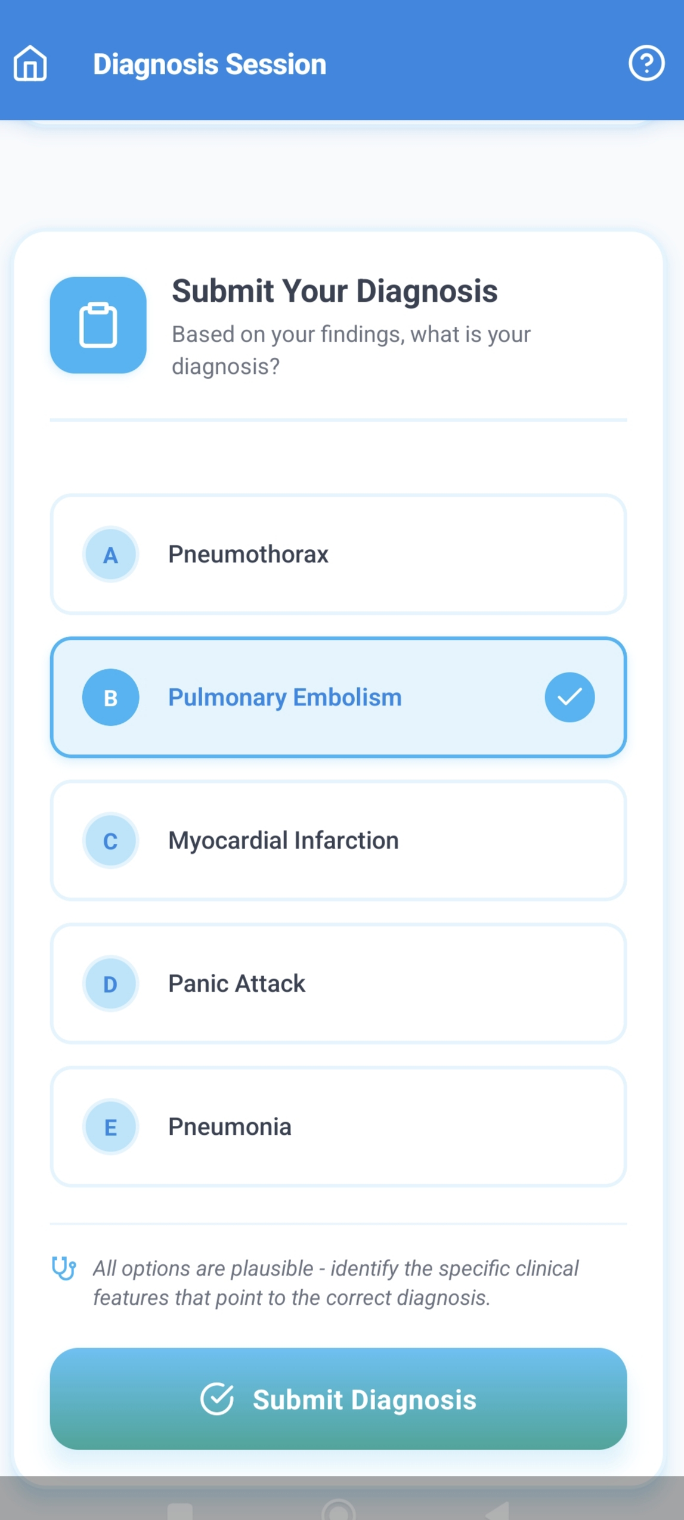This screenshot has width=684, height=1520.
Task: Click the Diagnosis Session title
Action: pos(209,64)
